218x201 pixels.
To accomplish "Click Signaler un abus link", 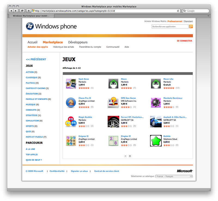I will click(x=79, y=171).
